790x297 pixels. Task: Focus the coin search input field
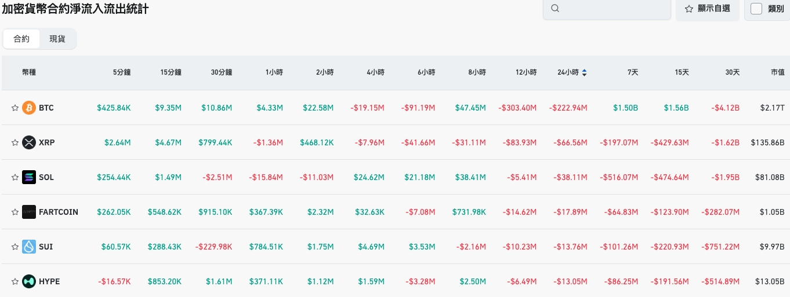coord(612,9)
